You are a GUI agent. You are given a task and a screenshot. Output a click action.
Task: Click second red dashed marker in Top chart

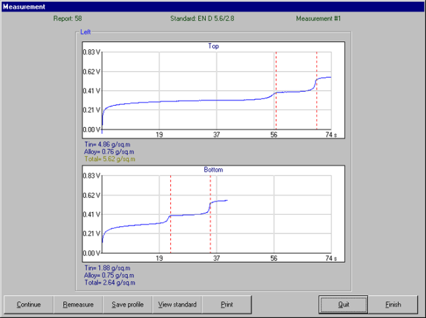(x=317, y=90)
